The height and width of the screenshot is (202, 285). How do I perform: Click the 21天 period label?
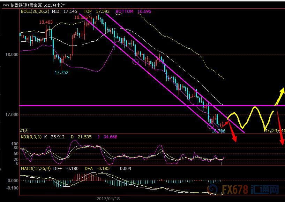tap(24, 130)
